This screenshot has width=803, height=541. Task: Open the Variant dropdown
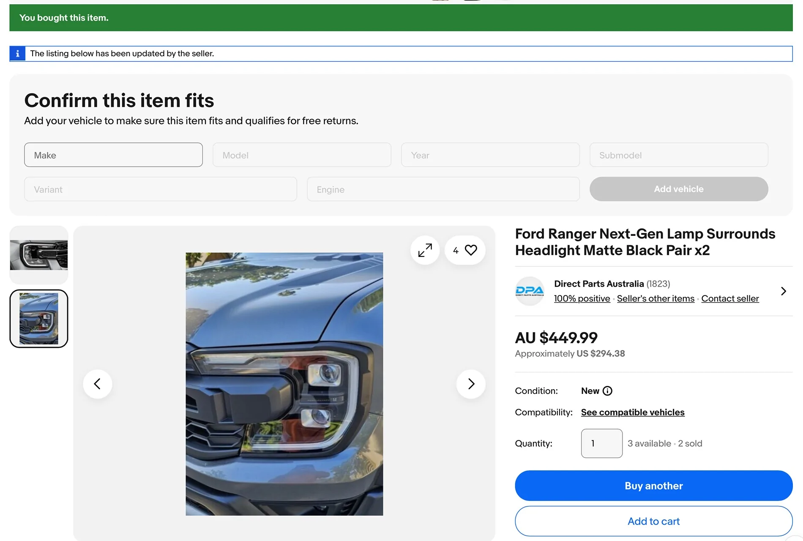(161, 189)
